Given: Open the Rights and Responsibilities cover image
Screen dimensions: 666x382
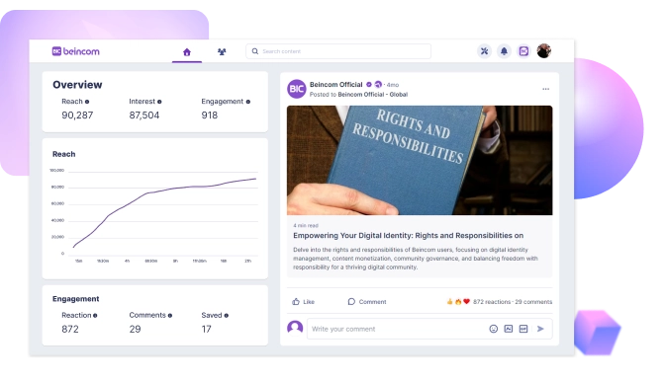Looking at the screenshot, I should pos(420,160).
